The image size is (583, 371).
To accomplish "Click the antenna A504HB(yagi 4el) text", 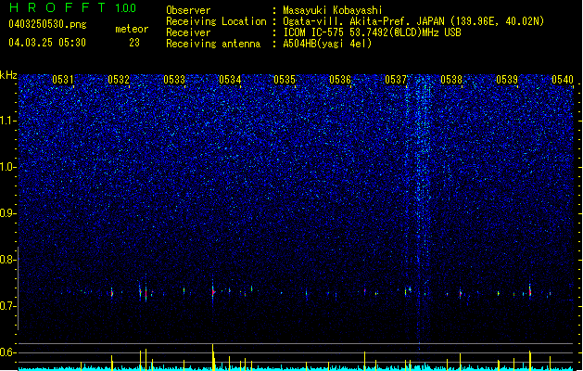I will pyautogui.click(x=327, y=44).
